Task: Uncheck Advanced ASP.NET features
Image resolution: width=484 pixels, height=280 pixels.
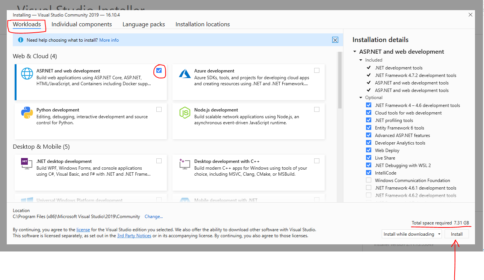Action: tap(369, 135)
